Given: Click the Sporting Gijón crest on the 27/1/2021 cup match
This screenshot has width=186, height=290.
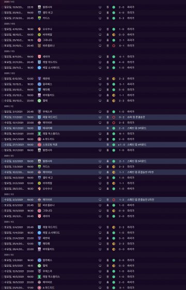Looking at the screenshot, I should pos(39,145).
